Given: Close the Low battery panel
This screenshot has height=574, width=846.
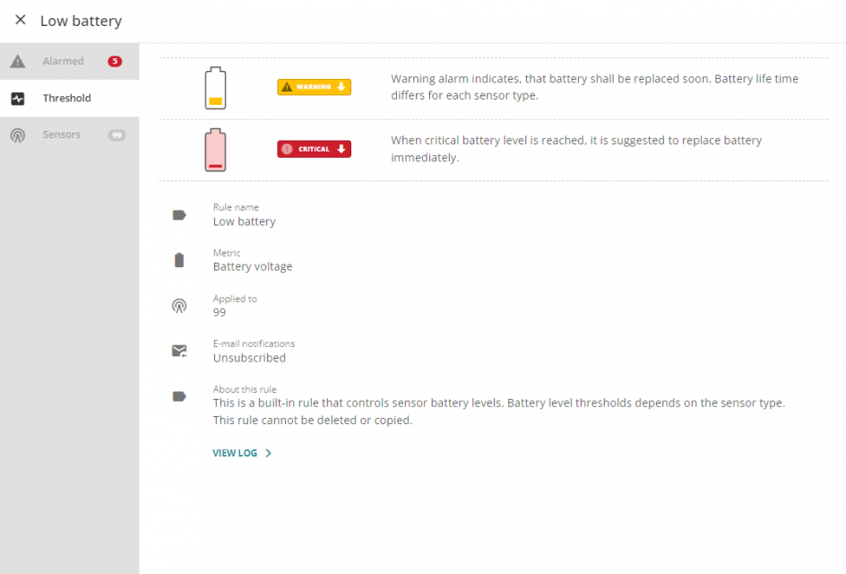Looking at the screenshot, I should pos(20,20).
